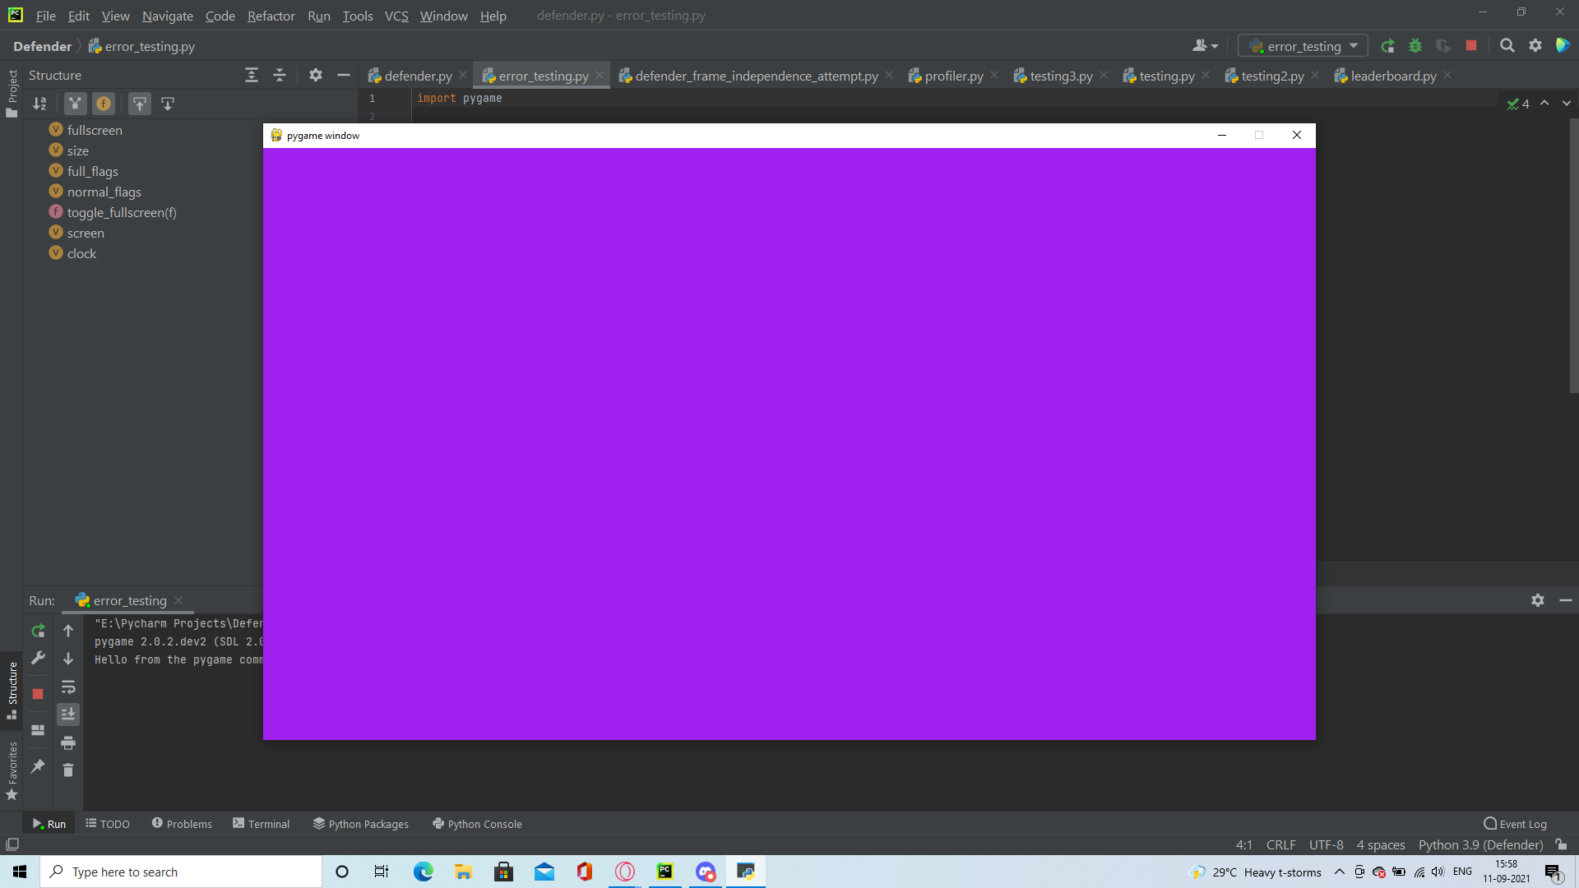Image resolution: width=1579 pixels, height=888 pixels.
Task: Open the Python 3.9 (Defender) interpreter selector
Action: click(x=1480, y=844)
